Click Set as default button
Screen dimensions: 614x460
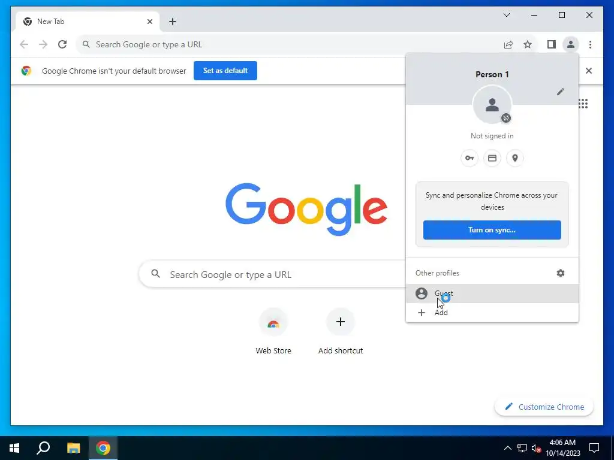coord(225,71)
